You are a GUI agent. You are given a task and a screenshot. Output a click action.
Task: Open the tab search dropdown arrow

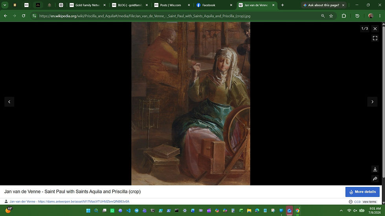pos(5,5)
